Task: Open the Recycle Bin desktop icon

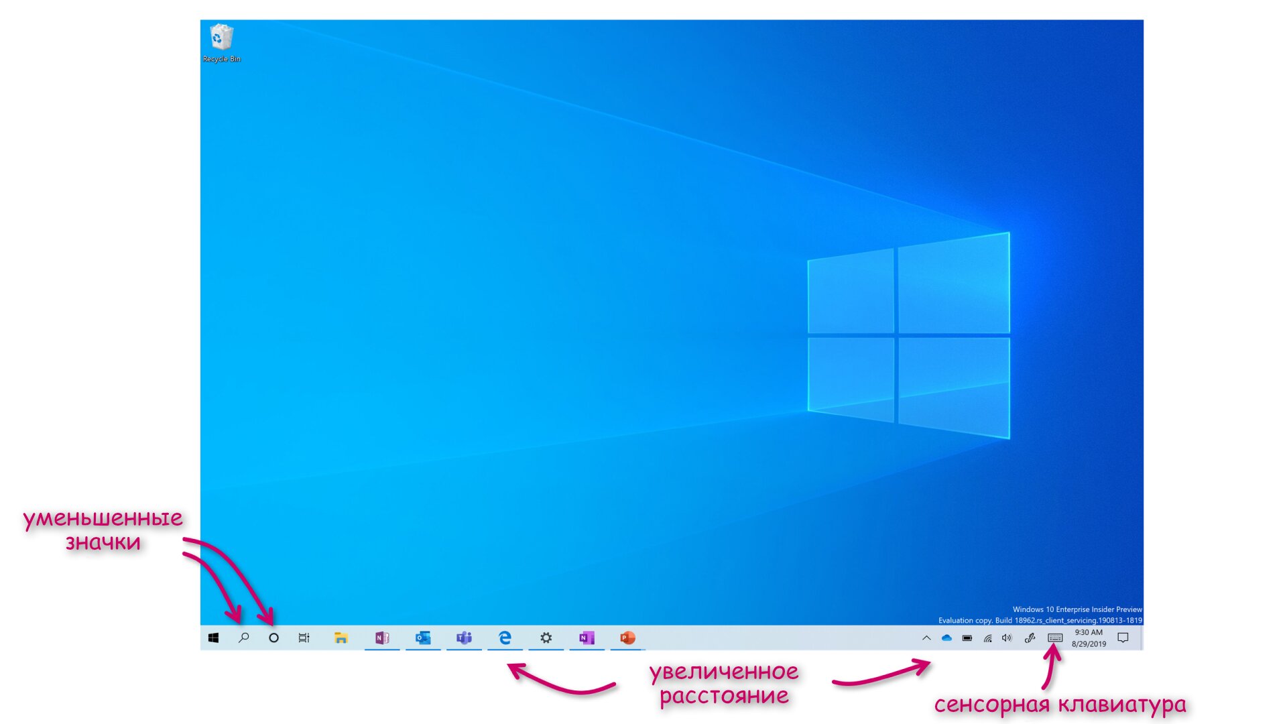Action: pyautogui.click(x=221, y=43)
